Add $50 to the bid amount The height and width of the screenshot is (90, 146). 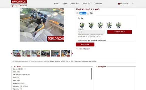coord(100,25)
